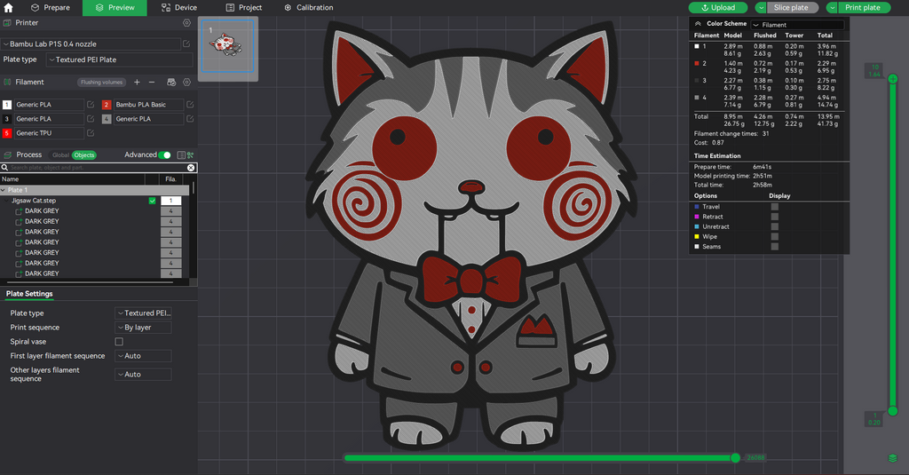Click filament 5 red color swatch
This screenshot has height=475, width=909.
tap(7, 133)
